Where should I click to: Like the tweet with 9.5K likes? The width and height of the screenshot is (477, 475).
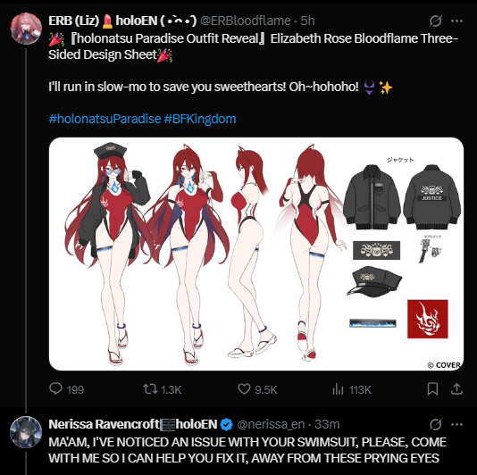pyautogui.click(x=257, y=389)
